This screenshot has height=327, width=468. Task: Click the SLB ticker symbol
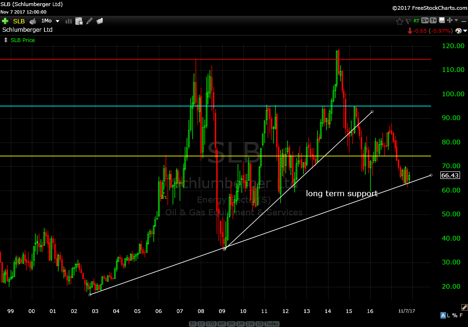point(19,21)
